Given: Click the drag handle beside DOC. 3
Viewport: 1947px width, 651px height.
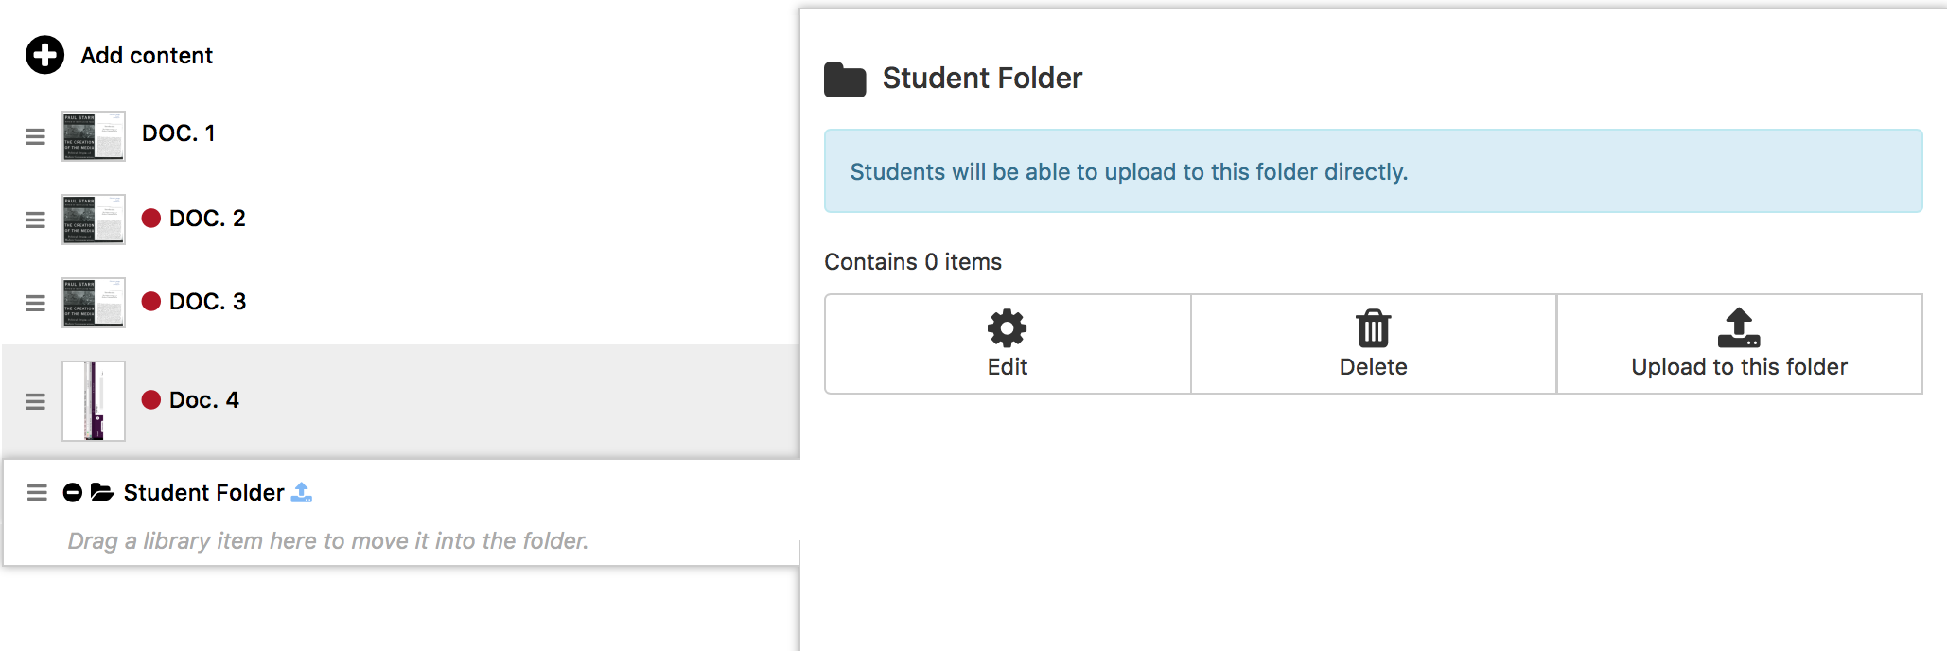Looking at the screenshot, I should pos(35,303).
